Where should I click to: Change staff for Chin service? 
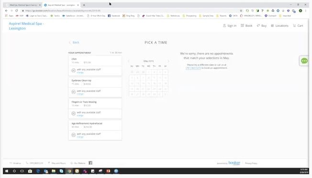80,73
